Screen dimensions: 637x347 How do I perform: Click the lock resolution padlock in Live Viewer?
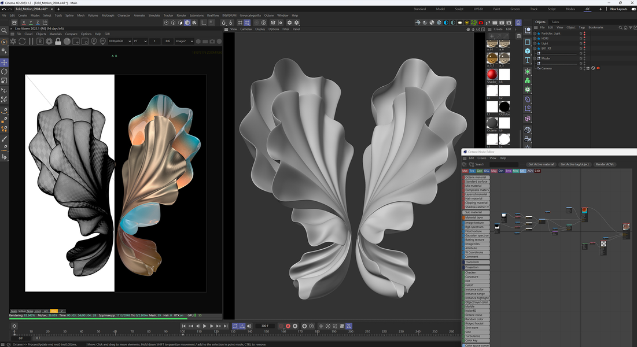click(58, 42)
